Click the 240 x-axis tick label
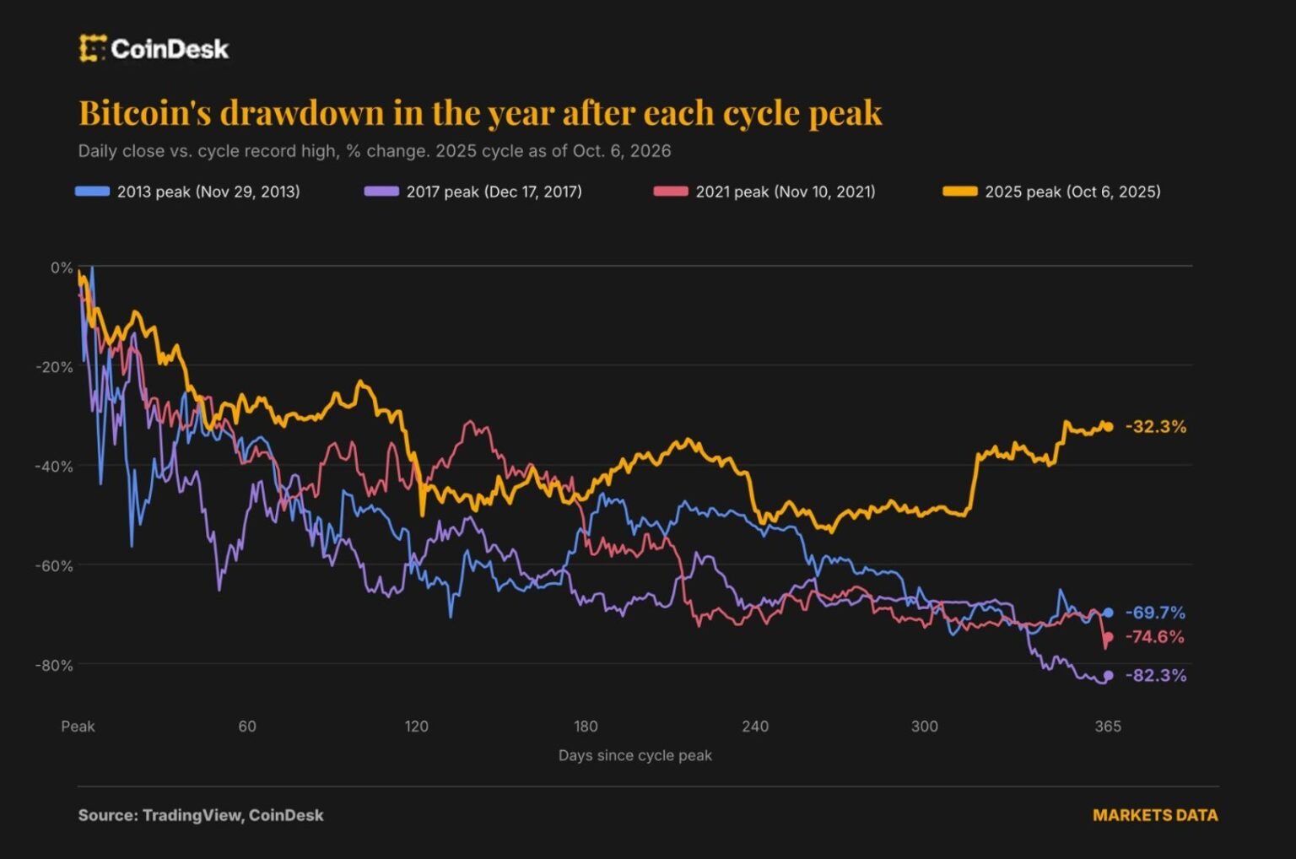 coord(755,727)
